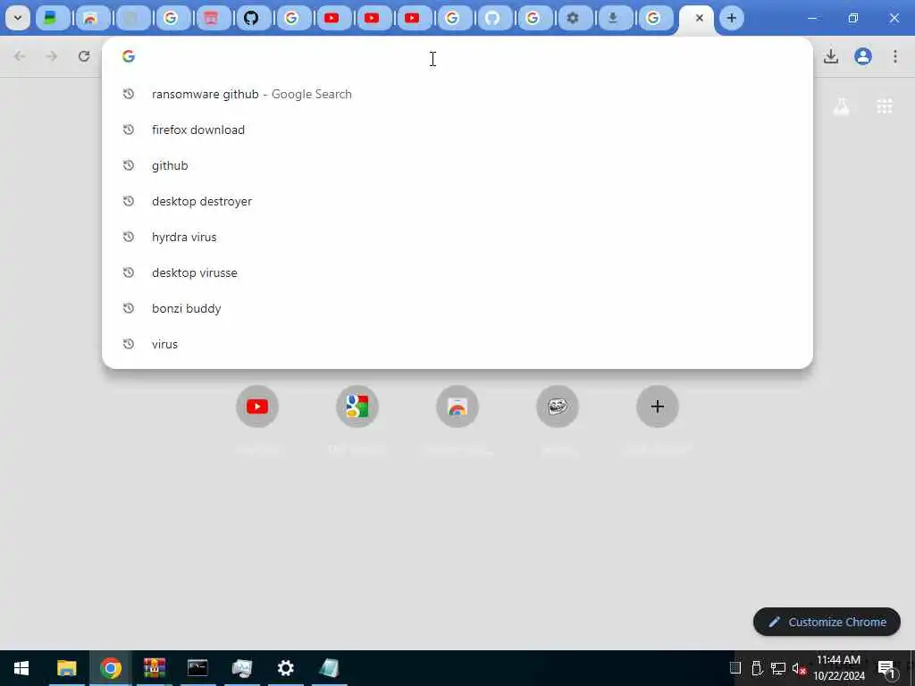Switch to the Chrome Web Store rainbow tab

coord(90,18)
